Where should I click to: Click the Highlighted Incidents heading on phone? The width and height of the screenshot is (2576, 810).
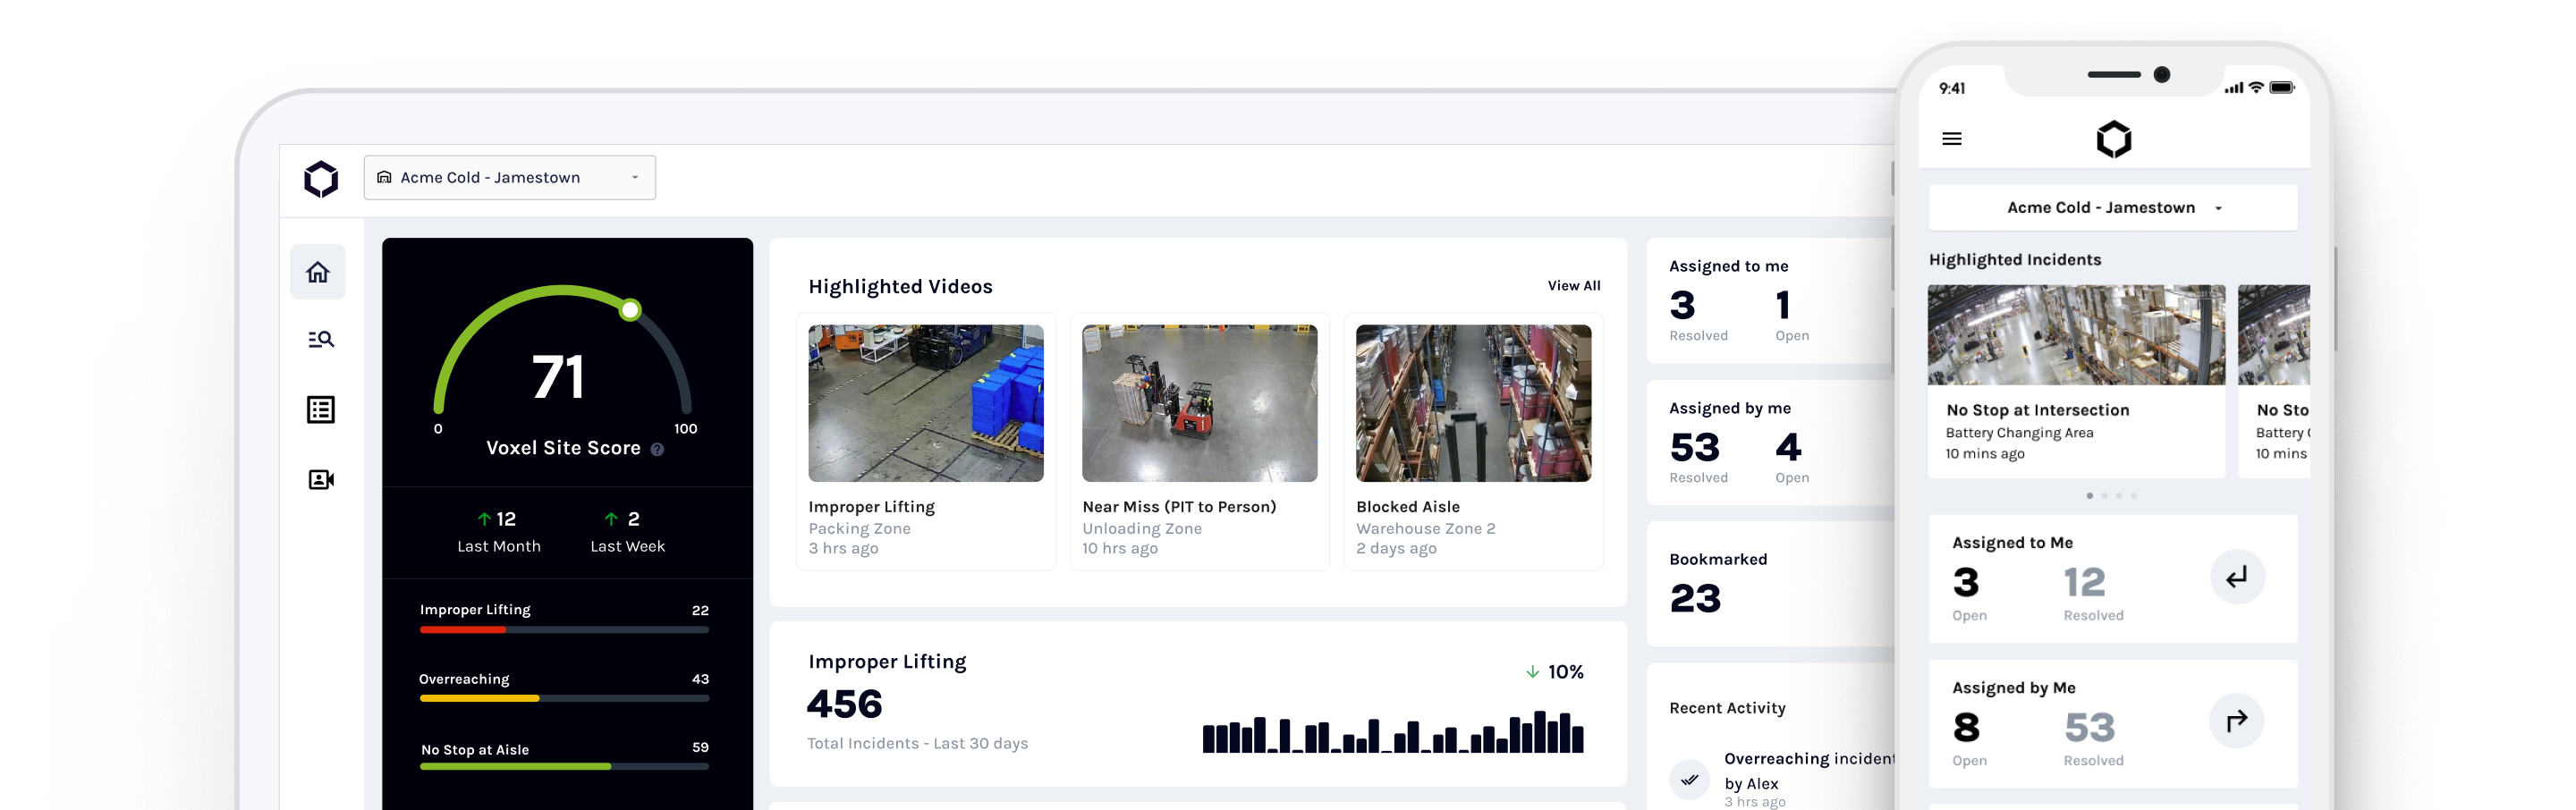2014,260
